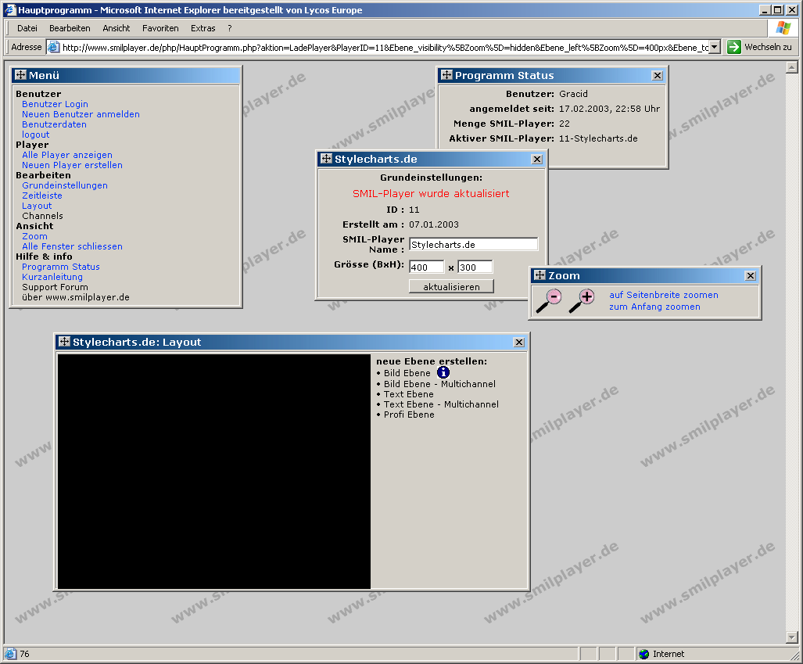Click move handle icon of Stylecharts.de Layout panel

click(x=64, y=342)
